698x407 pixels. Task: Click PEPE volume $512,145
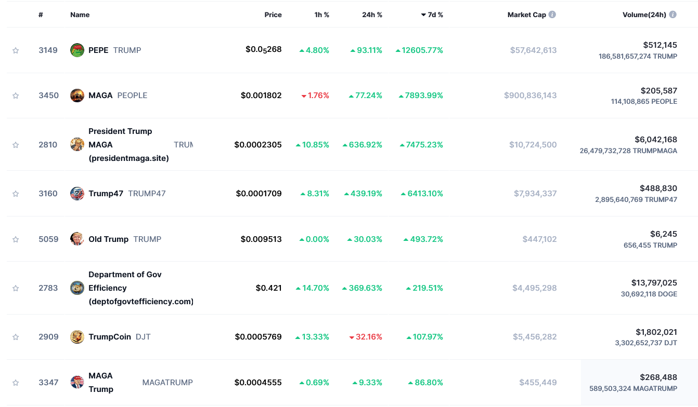[660, 45]
